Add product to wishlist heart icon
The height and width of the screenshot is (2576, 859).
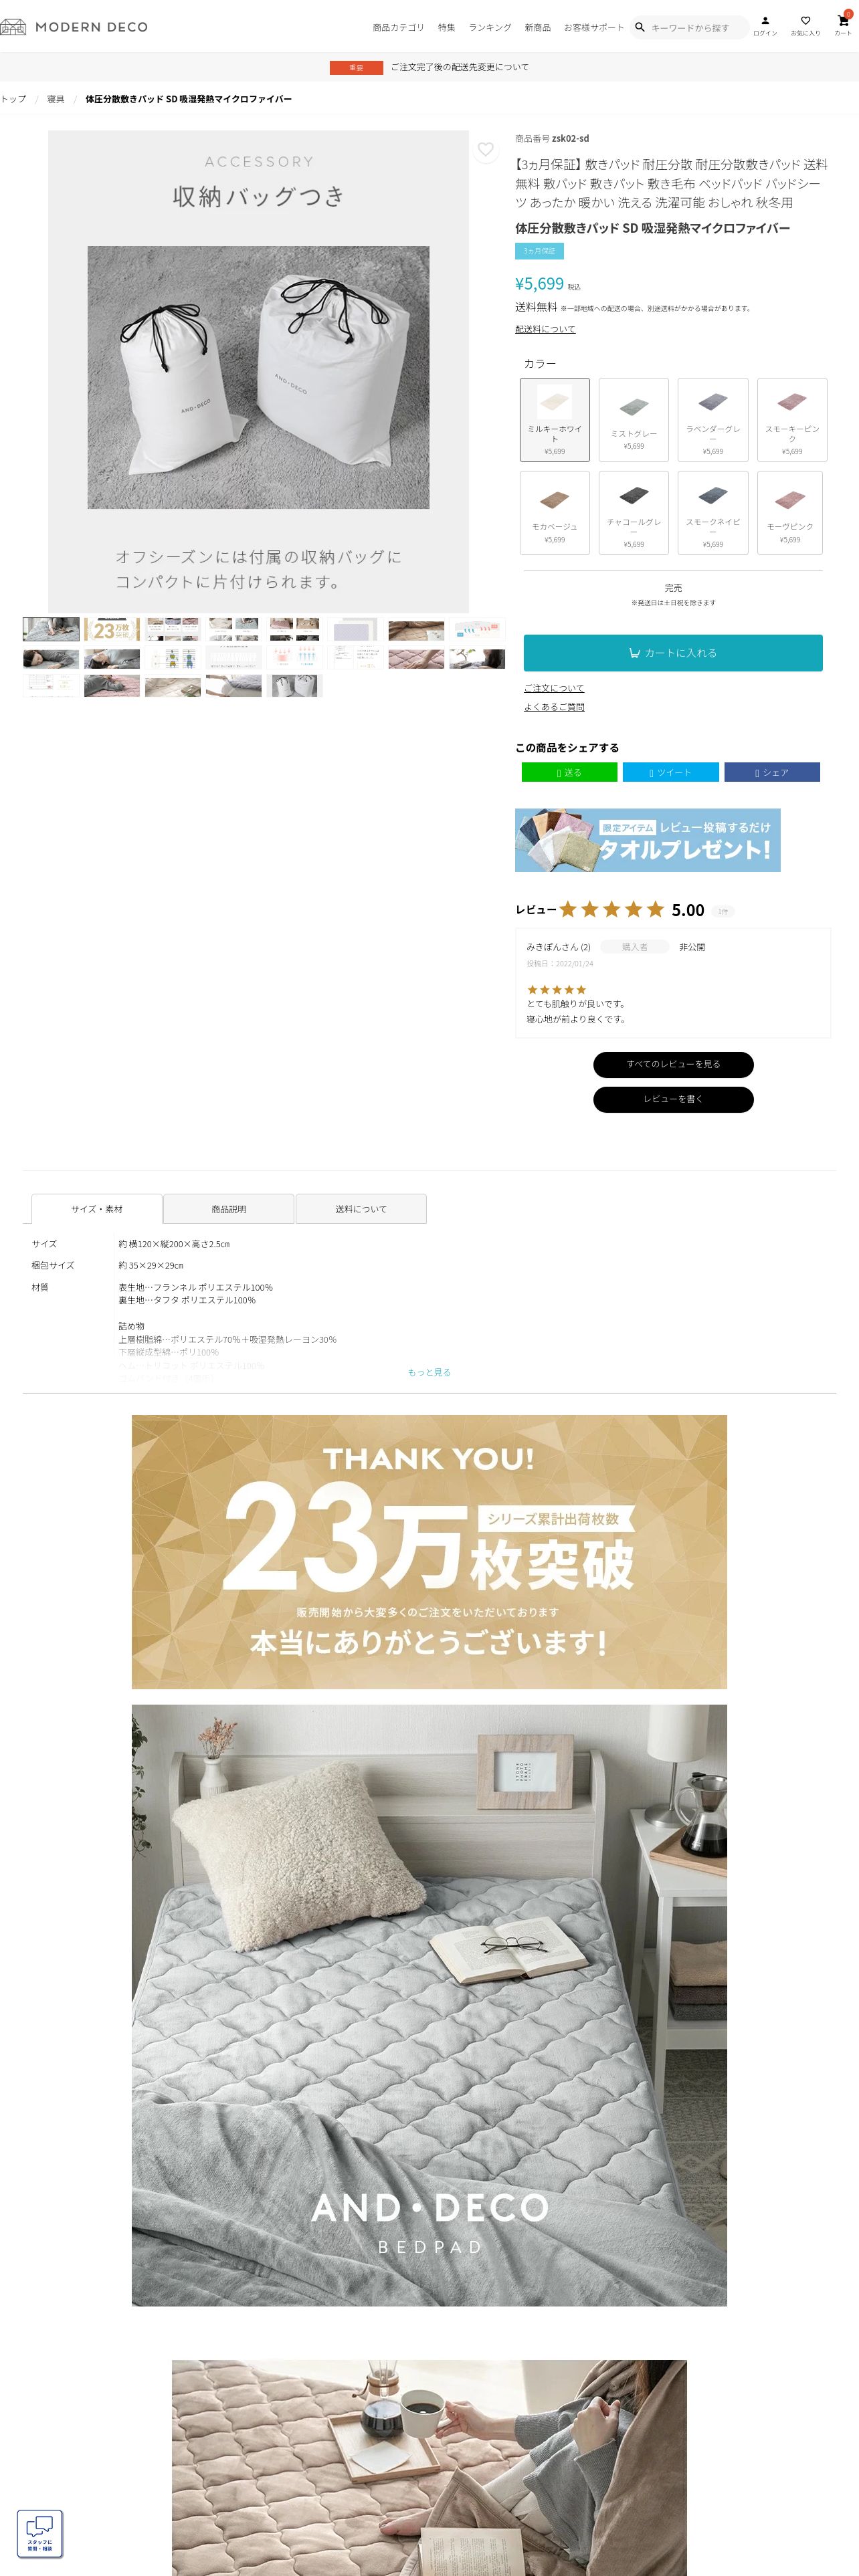(x=486, y=150)
